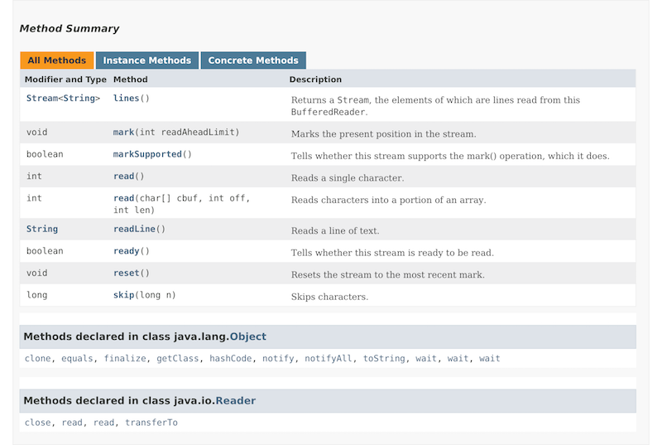Follow the markSupported() method link
The width and height of the screenshot is (662, 445).
[147, 154]
